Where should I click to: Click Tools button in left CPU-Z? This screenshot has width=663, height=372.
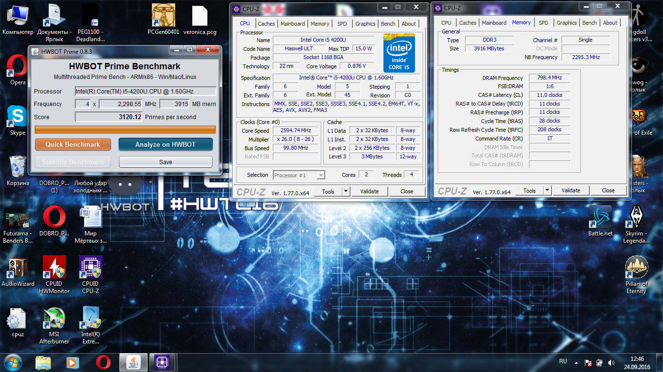click(328, 191)
